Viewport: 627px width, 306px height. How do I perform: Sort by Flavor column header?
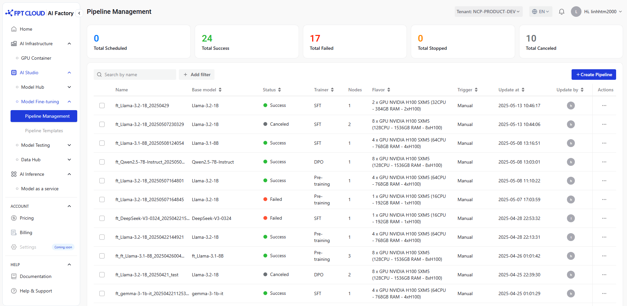pos(381,90)
